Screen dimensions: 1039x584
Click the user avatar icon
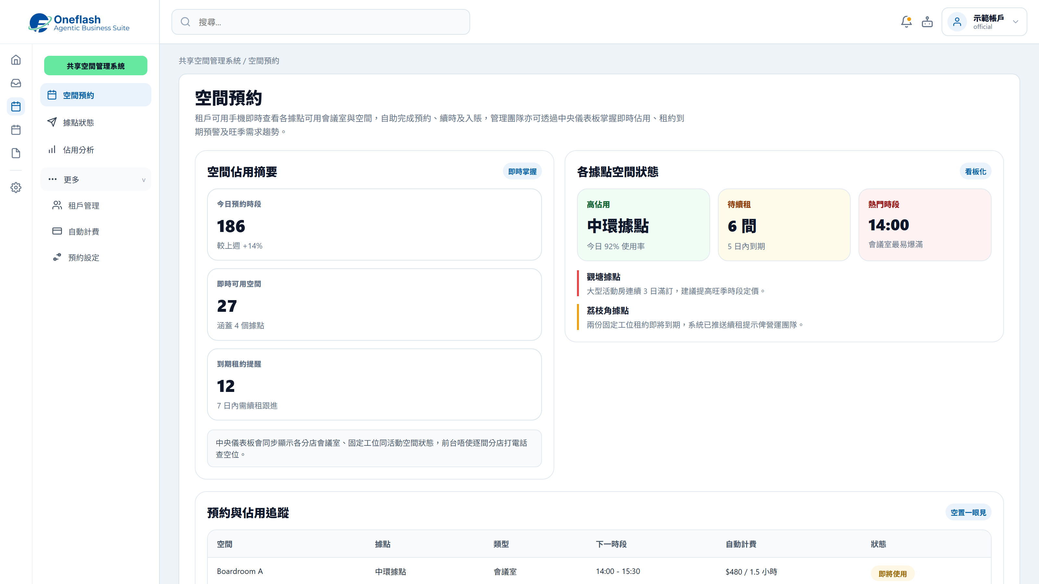coord(957,22)
